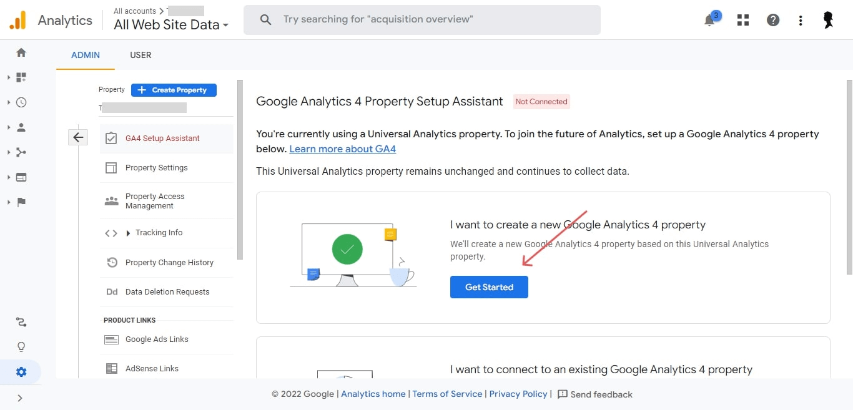Open the Google apps grid icon
Viewport: 853px width, 410px height.
[743, 20]
